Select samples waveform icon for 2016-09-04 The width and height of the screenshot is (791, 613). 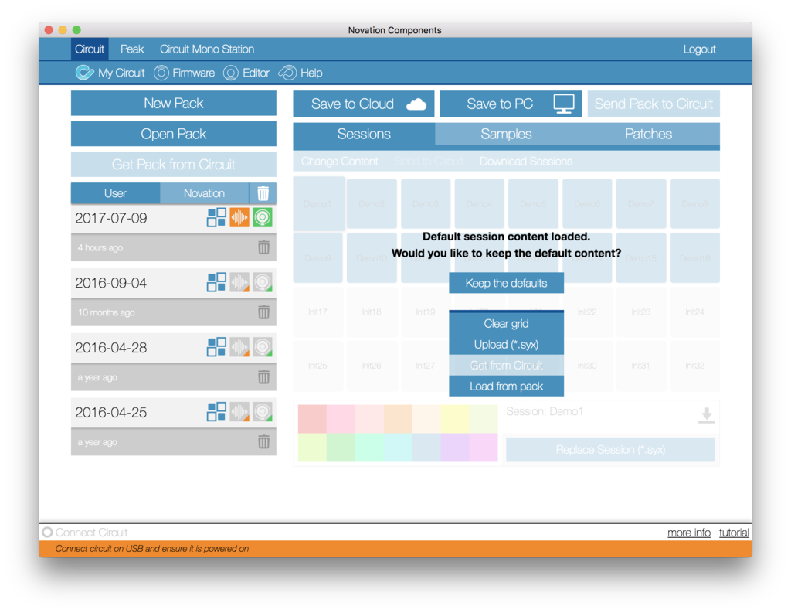(239, 282)
